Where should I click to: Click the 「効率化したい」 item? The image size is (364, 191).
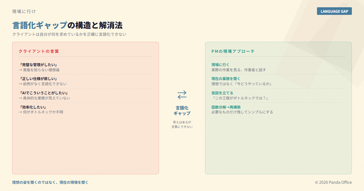32,107
